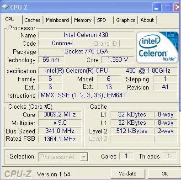The height and width of the screenshot is (180, 181).
Task: Click the OK button
Action: click(165, 174)
